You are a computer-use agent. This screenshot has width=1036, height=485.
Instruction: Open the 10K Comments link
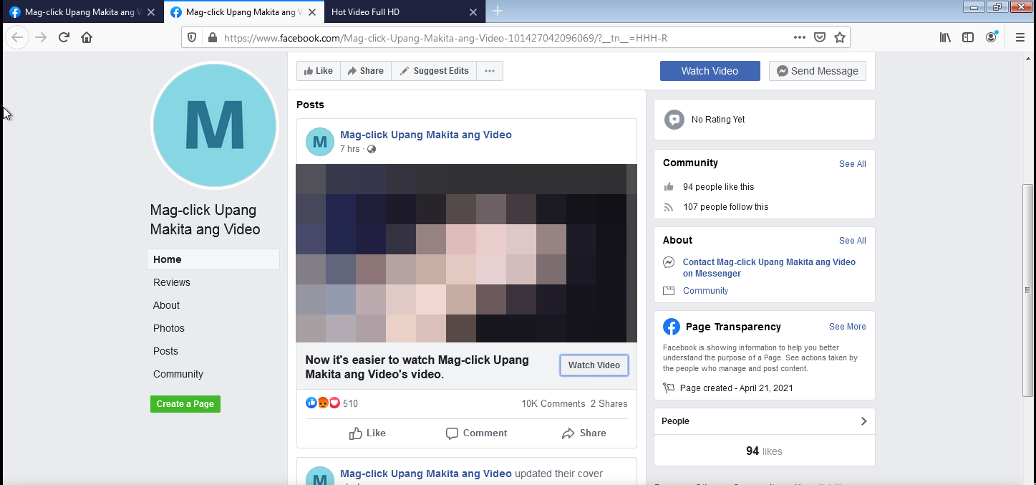coord(553,404)
